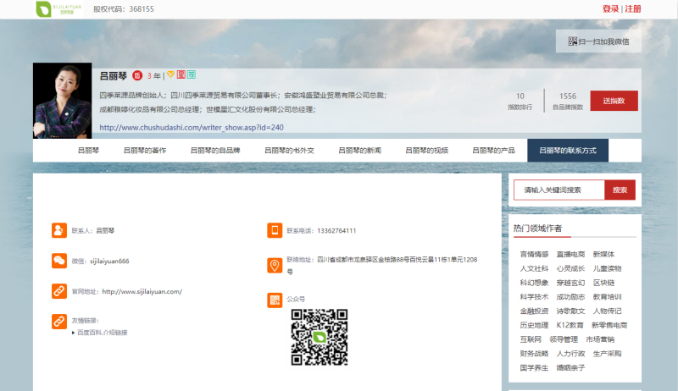The height and width of the screenshot is (391, 678).
Task: Click the red 搜索 search button
Action: (x=620, y=190)
